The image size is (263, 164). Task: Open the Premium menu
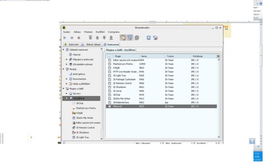tap(88, 32)
